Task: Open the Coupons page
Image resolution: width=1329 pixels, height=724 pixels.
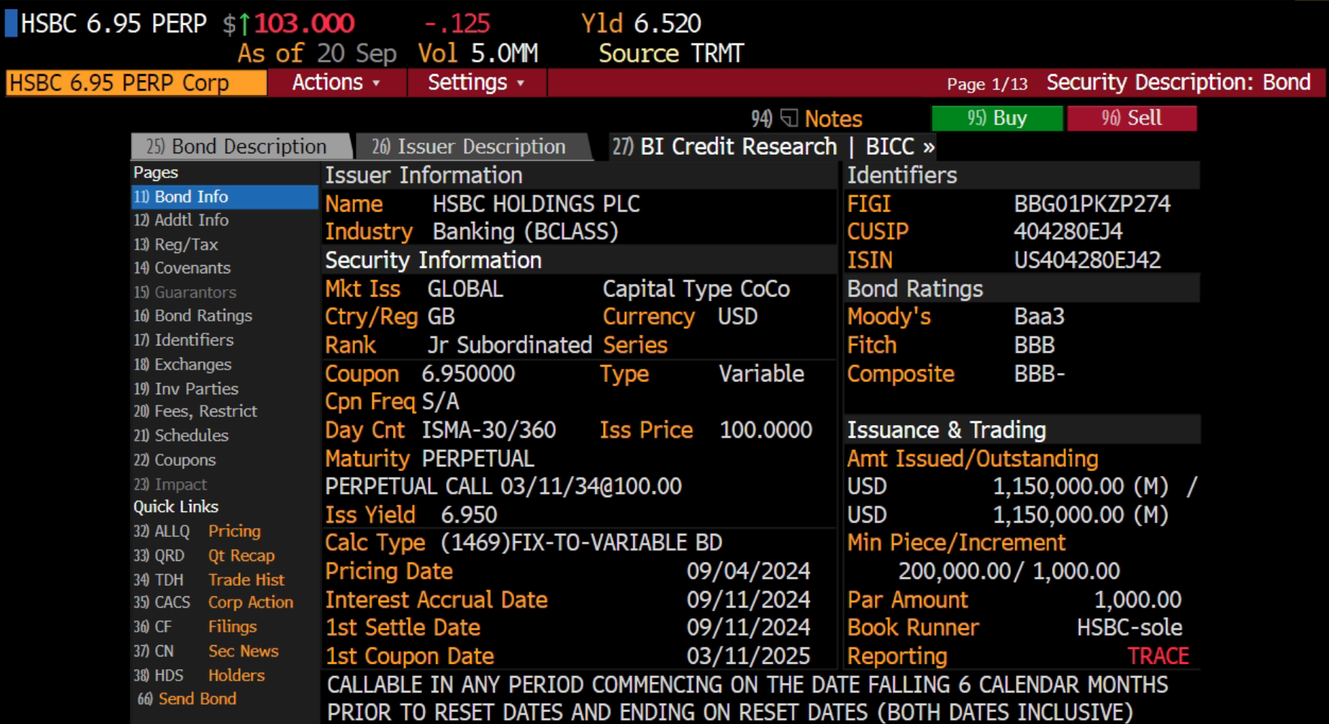Action: pos(175,460)
